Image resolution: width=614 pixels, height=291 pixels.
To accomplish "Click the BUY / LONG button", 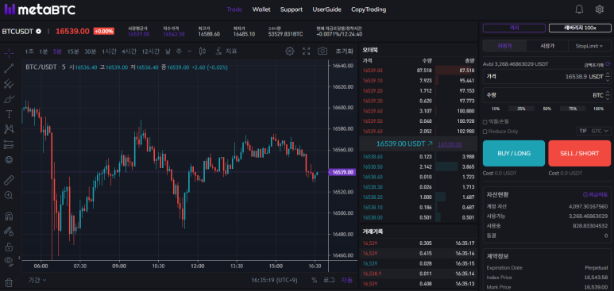I will [x=514, y=153].
